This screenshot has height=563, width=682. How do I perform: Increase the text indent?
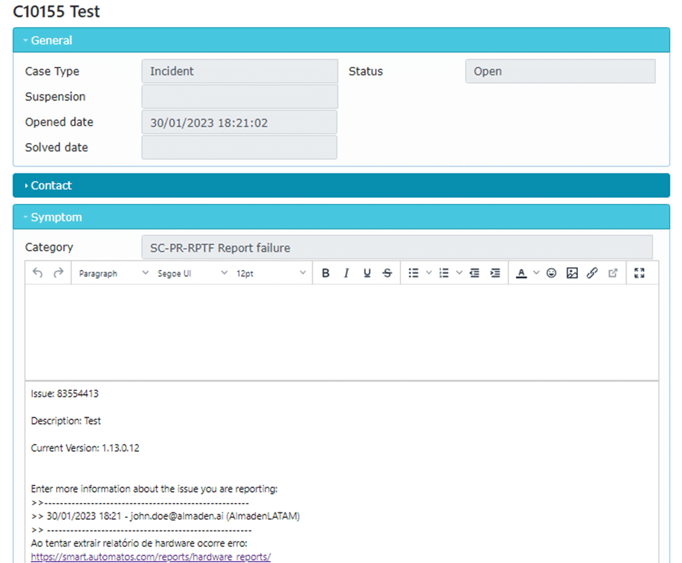(495, 273)
